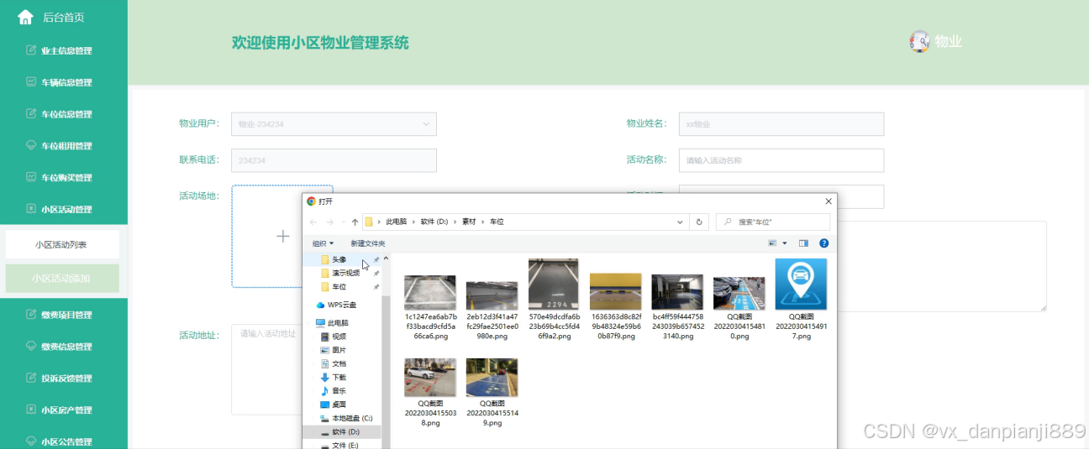
Task: Click the icon before 缴费项目管理
Action: 32,315
